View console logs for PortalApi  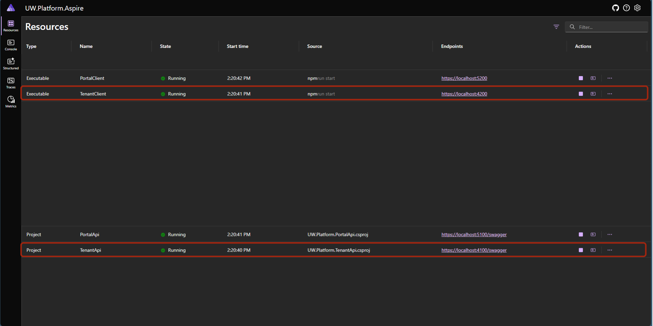click(593, 235)
